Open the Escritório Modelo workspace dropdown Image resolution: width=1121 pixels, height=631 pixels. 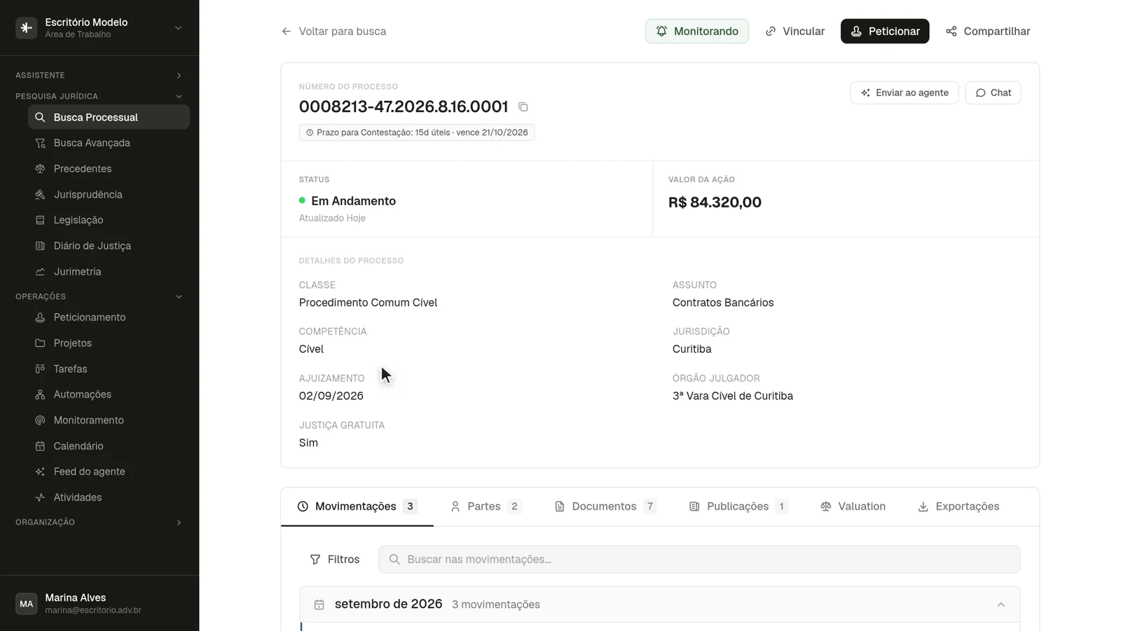click(99, 28)
